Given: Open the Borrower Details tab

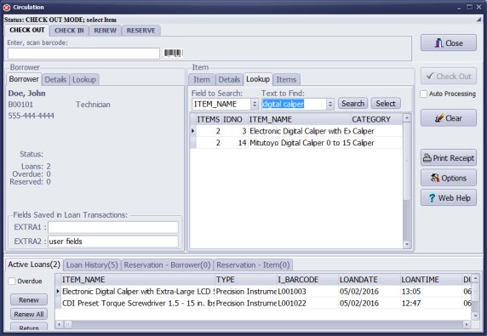Looking at the screenshot, I should tap(55, 80).
